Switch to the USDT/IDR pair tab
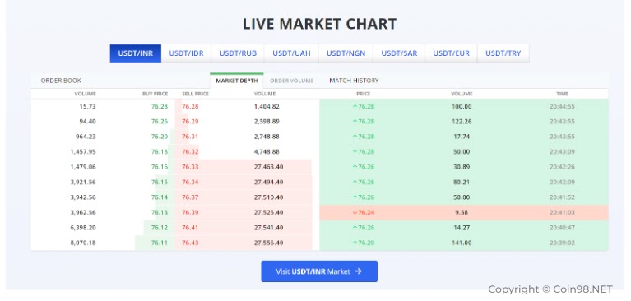 click(186, 53)
